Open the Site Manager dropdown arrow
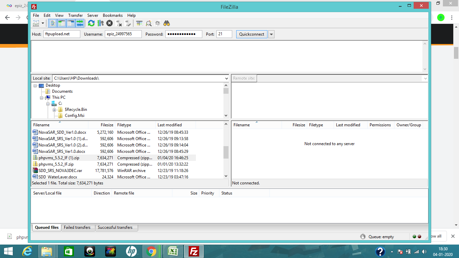The height and width of the screenshot is (258, 459). 43,23
